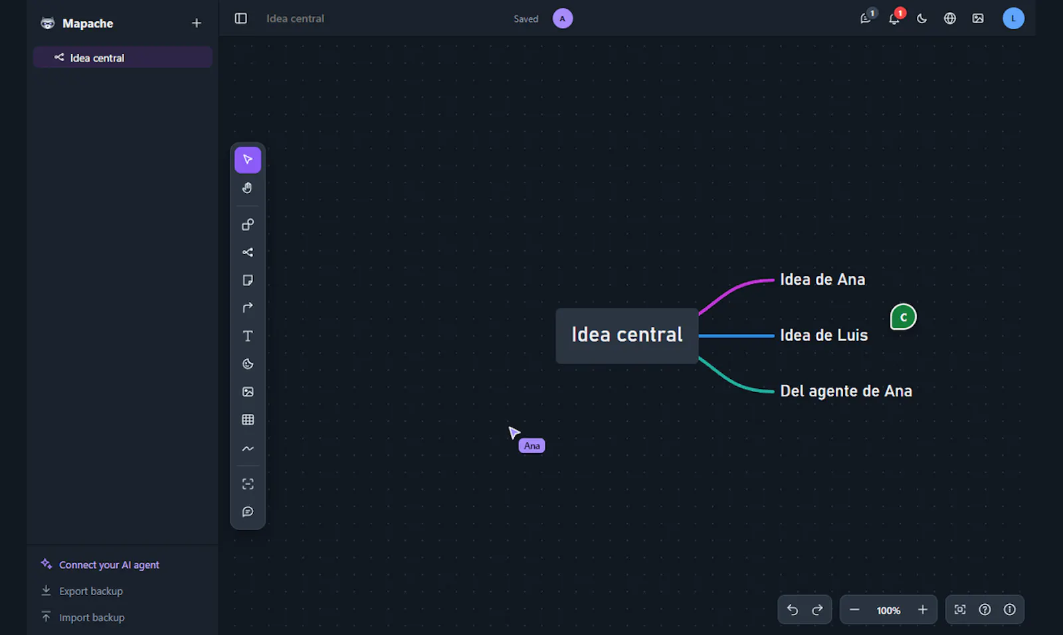The height and width of the screenshot is (635, 1063).
Task: Zoom in with the plus button
Action: [923, 610]
